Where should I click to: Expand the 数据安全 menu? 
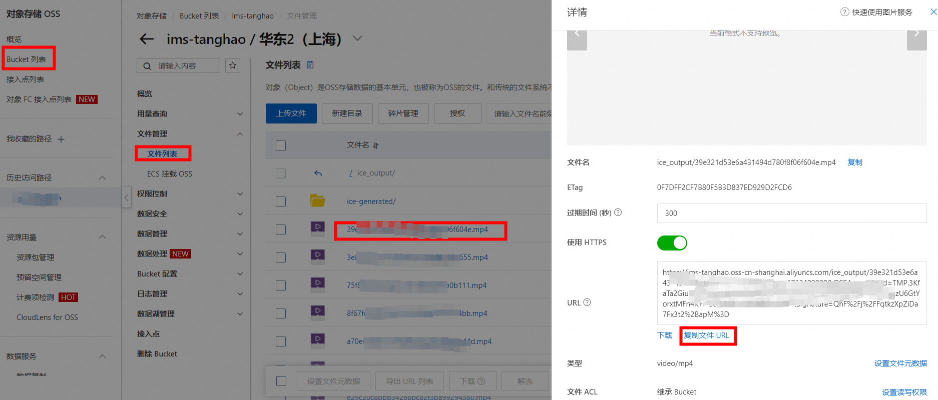point(240,214)
